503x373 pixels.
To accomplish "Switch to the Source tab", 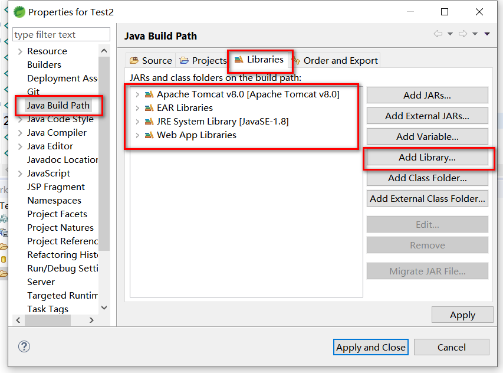I will click(x=150, y=60).
